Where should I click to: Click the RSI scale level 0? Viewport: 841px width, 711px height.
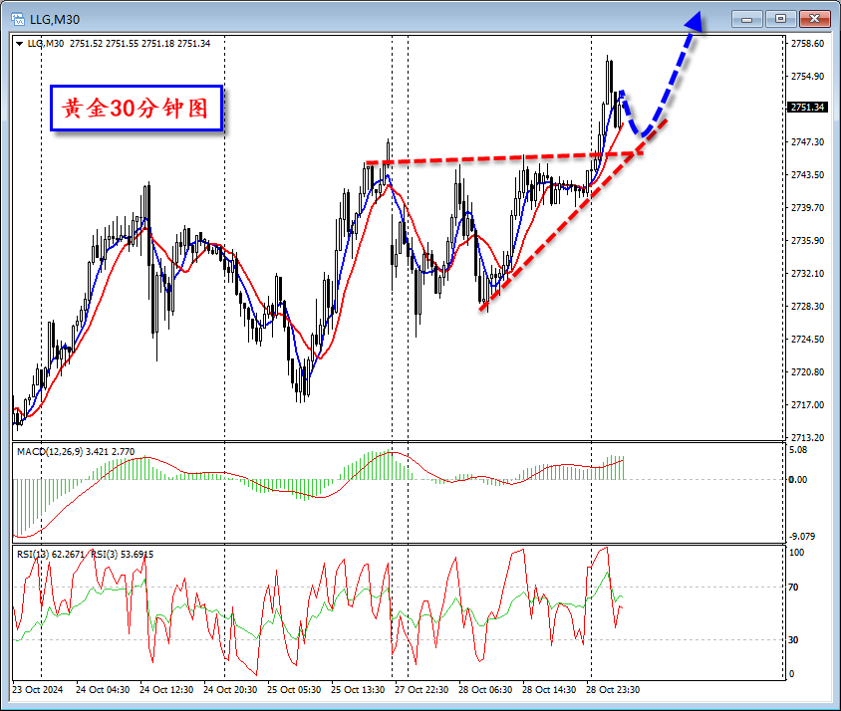[x=791, y=674]
